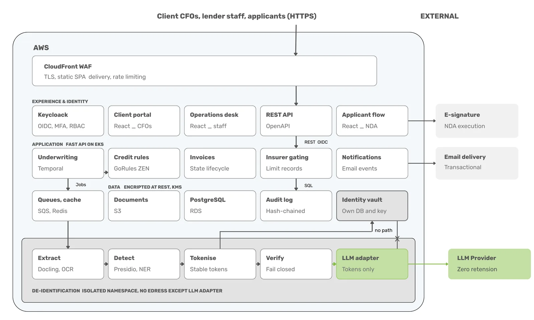534x320 pixels.
Task: Select the Extract Docling box
Action: pyautogui.click(x=68, y=264)
